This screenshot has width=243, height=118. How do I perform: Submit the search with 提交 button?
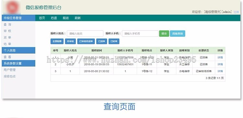(164, 34)
